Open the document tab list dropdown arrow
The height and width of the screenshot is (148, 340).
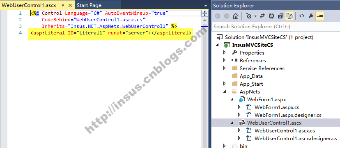[x=206, y=5]
